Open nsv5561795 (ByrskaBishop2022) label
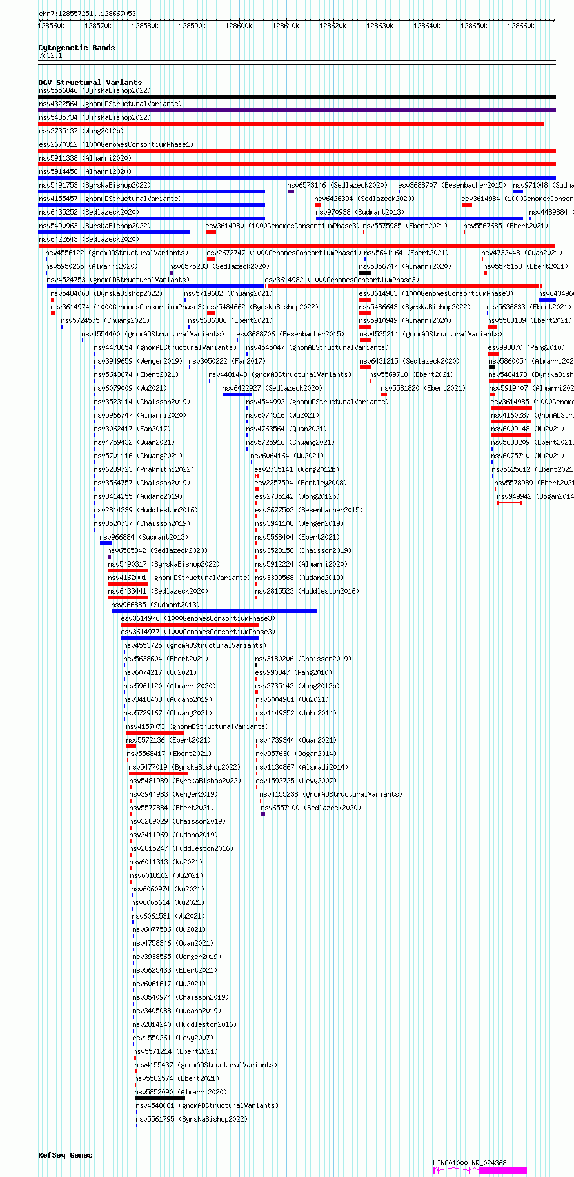This screenshot has width=574, height=1177. pos(192,1120)
